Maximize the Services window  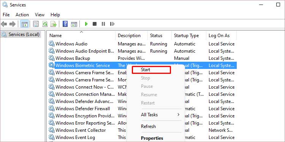(278, 5)
